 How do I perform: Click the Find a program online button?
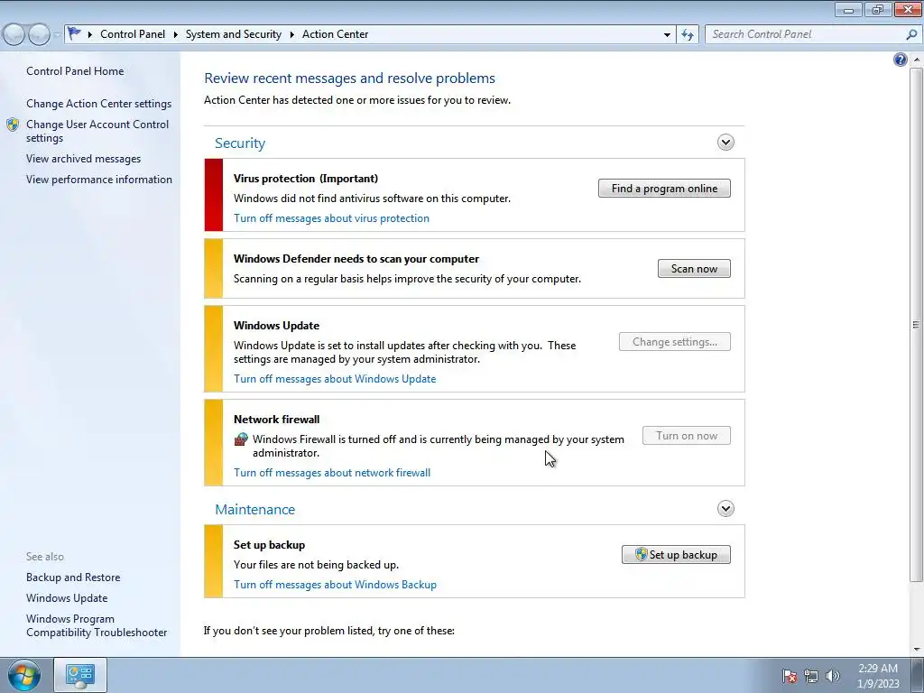pos(664,189)
